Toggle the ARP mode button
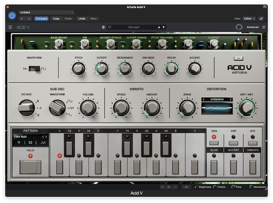The height and width of the screenshot is (203, 273). click(x=233, y=143)
